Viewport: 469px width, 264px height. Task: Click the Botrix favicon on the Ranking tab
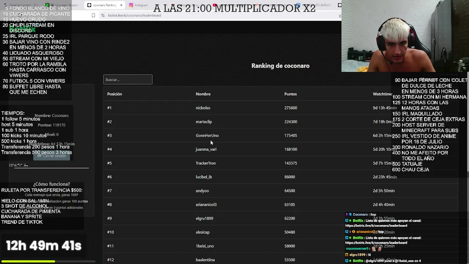click(89, 5)
